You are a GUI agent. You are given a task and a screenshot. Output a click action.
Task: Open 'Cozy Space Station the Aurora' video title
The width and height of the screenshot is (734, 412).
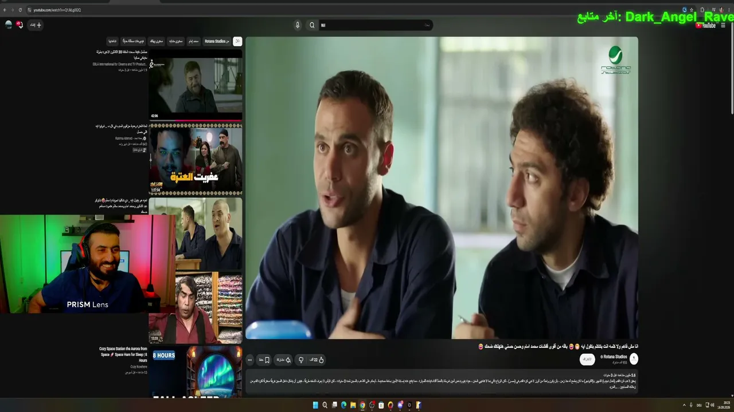point(123,354)
